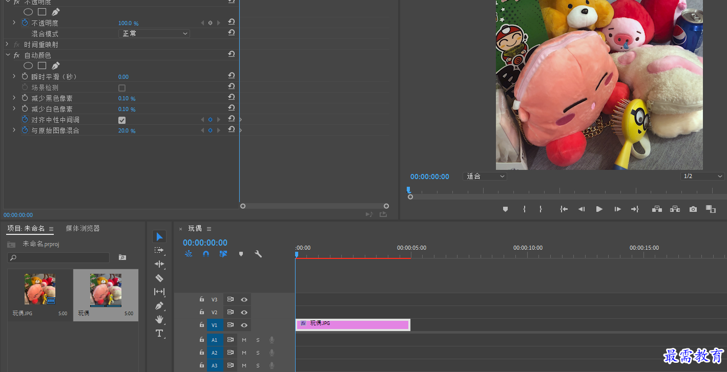This screenshot has height=372, width=727.
Task: Select the Slip tool
Action: tap(159, 292)
